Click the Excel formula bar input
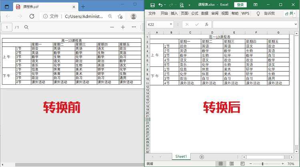The image size is (300, 167). [253, 24]
